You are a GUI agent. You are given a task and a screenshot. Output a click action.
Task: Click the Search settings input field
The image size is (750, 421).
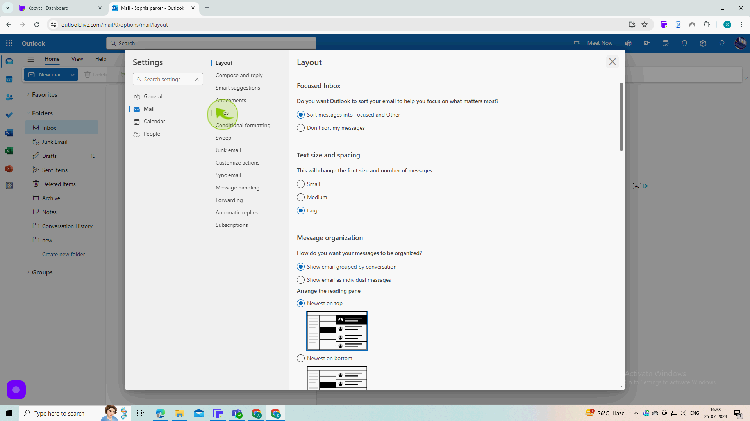click(167, 79)
